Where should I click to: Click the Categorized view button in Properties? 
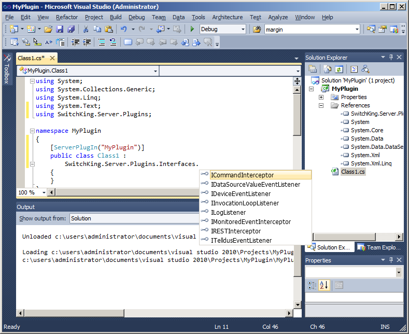(312, 285)
